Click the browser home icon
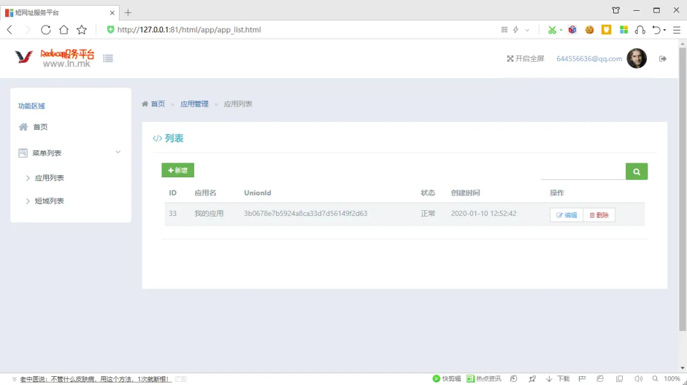Screen dimensions: 687x385 tap(64, 30)
